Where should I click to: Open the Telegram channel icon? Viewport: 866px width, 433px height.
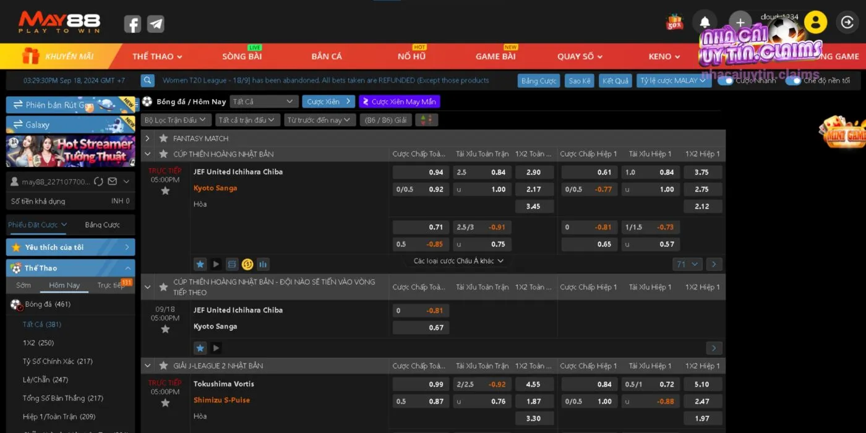tap(156, 24)
